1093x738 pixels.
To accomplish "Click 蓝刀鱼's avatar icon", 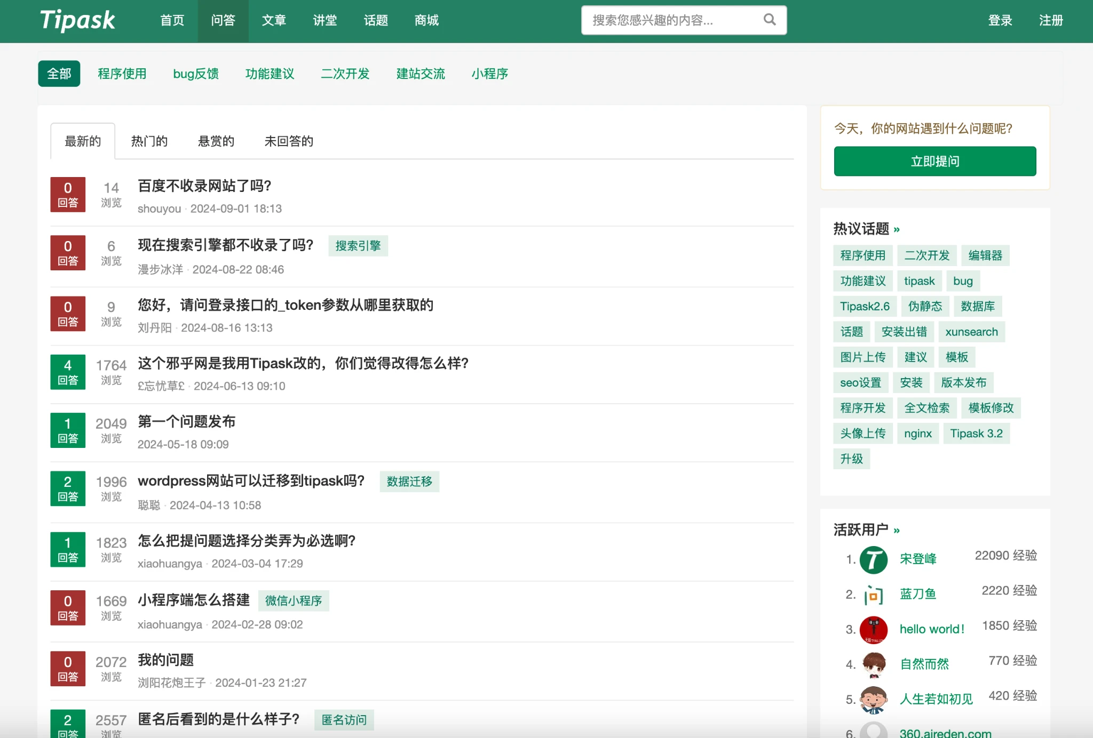I will click(874, 595).
